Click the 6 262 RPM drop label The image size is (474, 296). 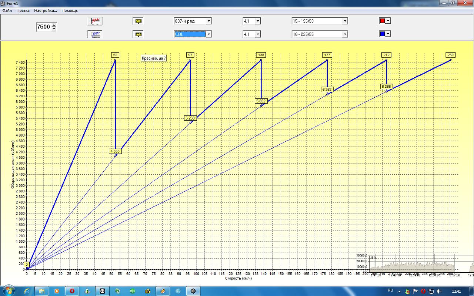coord(327,90)
